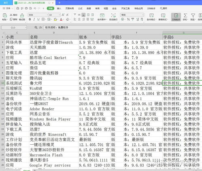The width and height of the screenshot is (202, 171).
Task: Open the 视图 (View) tab
Action: coord(106,8)
